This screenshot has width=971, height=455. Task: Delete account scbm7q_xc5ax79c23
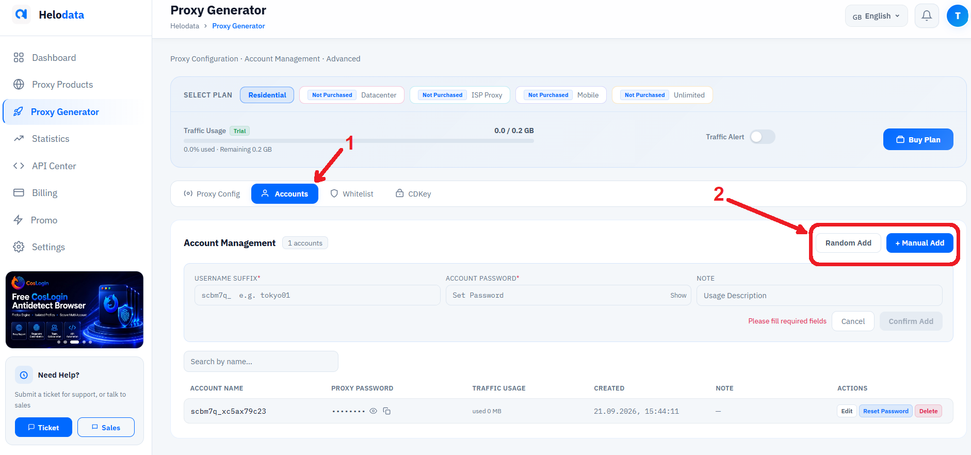coord(928,411)
